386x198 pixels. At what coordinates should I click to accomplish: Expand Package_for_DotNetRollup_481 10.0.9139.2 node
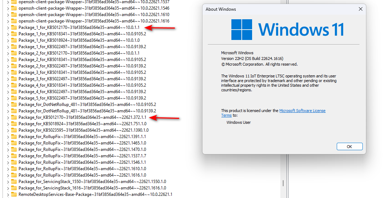pyautogui.click(x=8, y=111)
